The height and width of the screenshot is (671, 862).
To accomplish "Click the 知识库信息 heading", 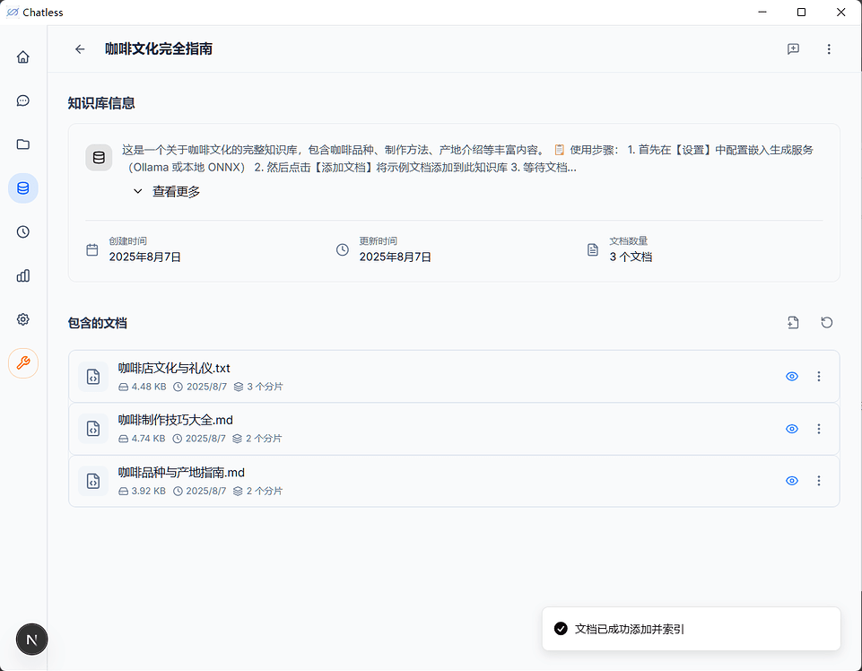I will pyautogui.click(x=101, y=103).
